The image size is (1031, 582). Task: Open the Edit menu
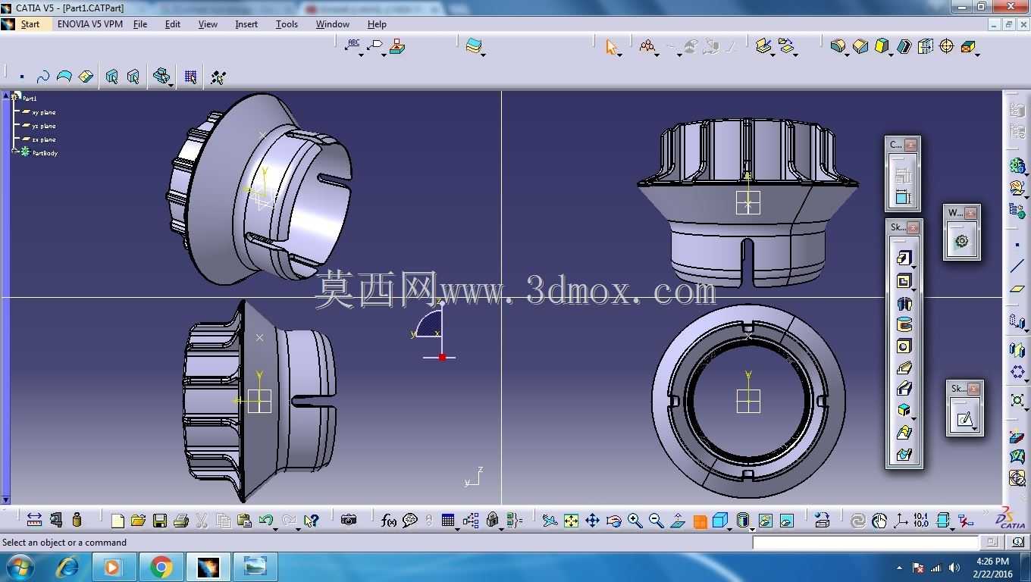[x=173, y=24]
